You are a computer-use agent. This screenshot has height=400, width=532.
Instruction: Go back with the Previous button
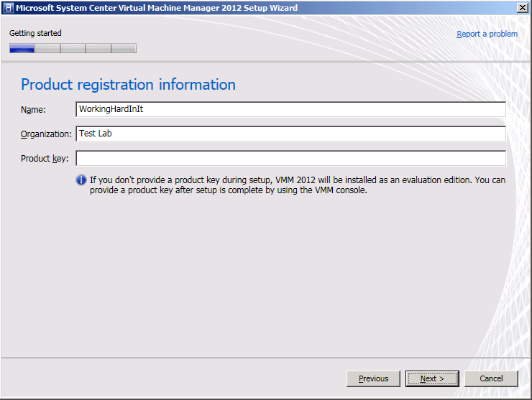(x=373, y=378)
